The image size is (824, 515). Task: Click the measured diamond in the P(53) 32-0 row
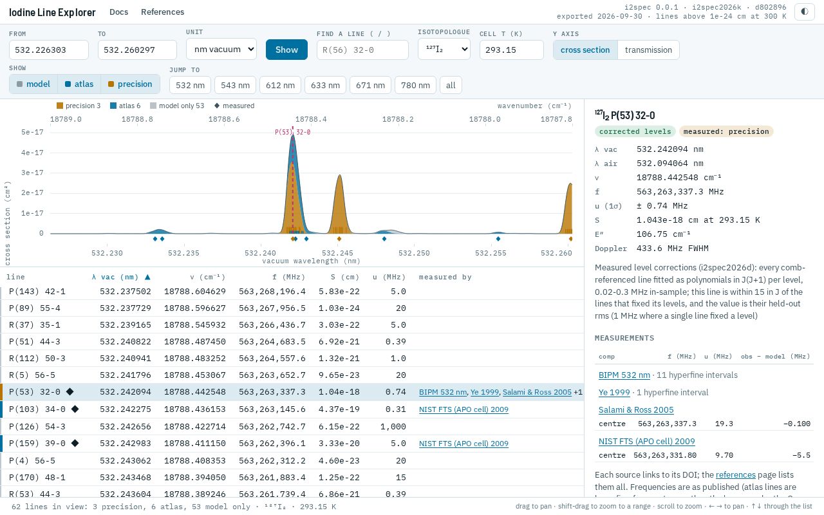(x=70, y=391)
